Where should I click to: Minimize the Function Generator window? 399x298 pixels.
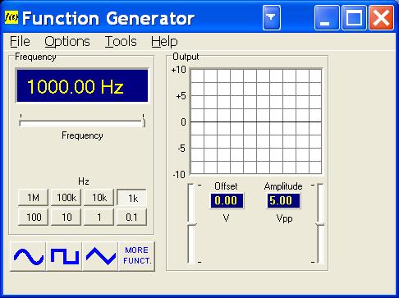(327, 18)
